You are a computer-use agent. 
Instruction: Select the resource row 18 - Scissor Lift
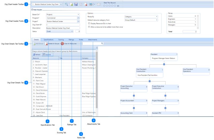pos(64,103)
